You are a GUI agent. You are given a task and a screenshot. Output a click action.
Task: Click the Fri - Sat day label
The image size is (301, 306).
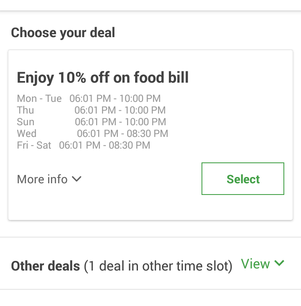(x=34, y=145)
